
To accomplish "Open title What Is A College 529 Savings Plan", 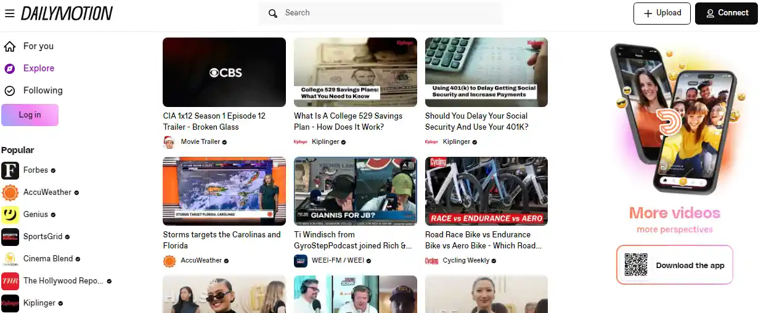I will (x=348, y=121).
